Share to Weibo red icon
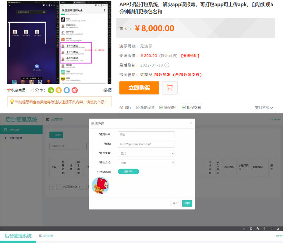292x243 pixels. [75, 90]
